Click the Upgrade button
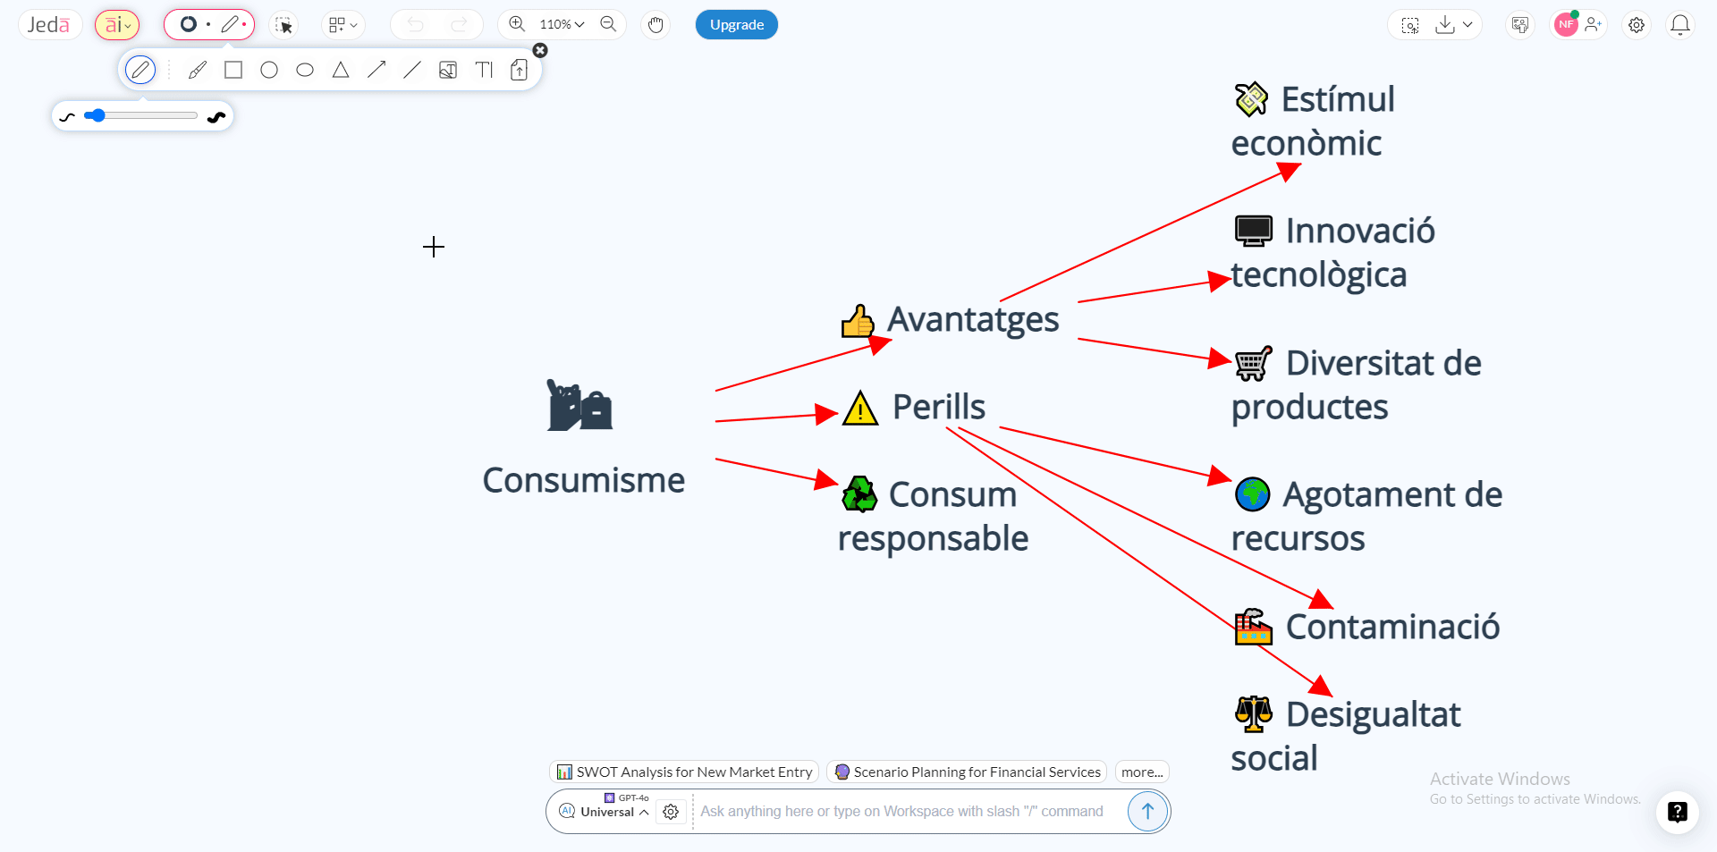Viewport: 1717px width, 852px height. pos(736,25)
